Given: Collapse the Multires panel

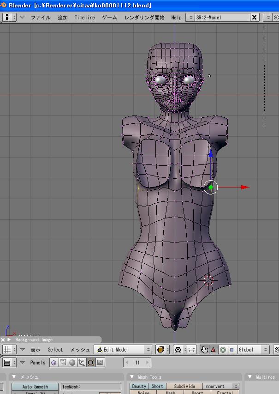Looking at the screenshot, I should point(249,376).
